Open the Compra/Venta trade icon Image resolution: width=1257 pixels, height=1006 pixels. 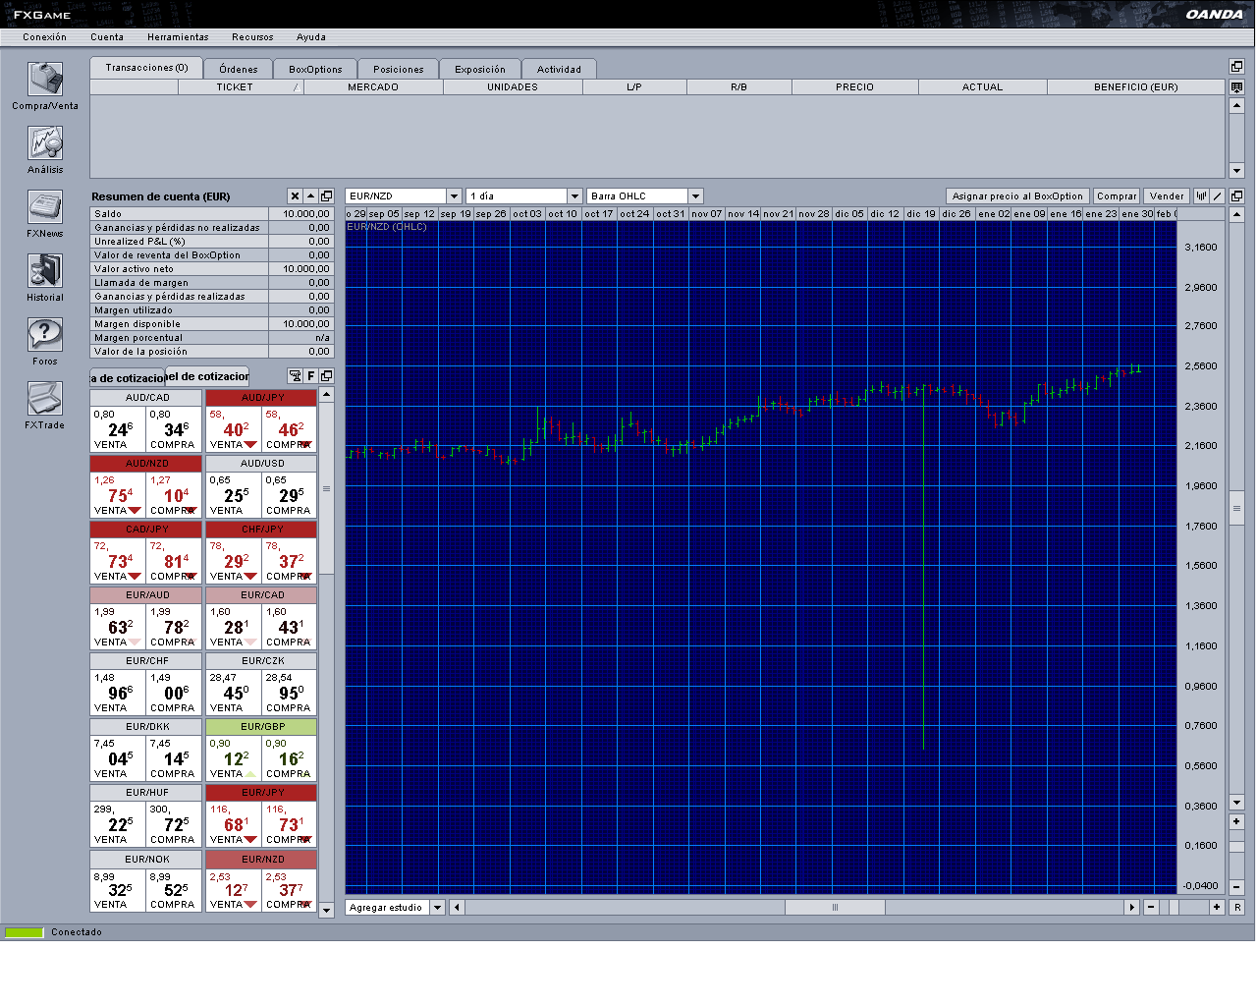45,80
